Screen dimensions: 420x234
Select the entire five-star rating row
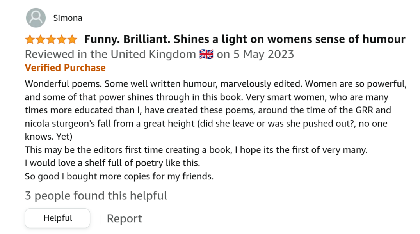51,39
